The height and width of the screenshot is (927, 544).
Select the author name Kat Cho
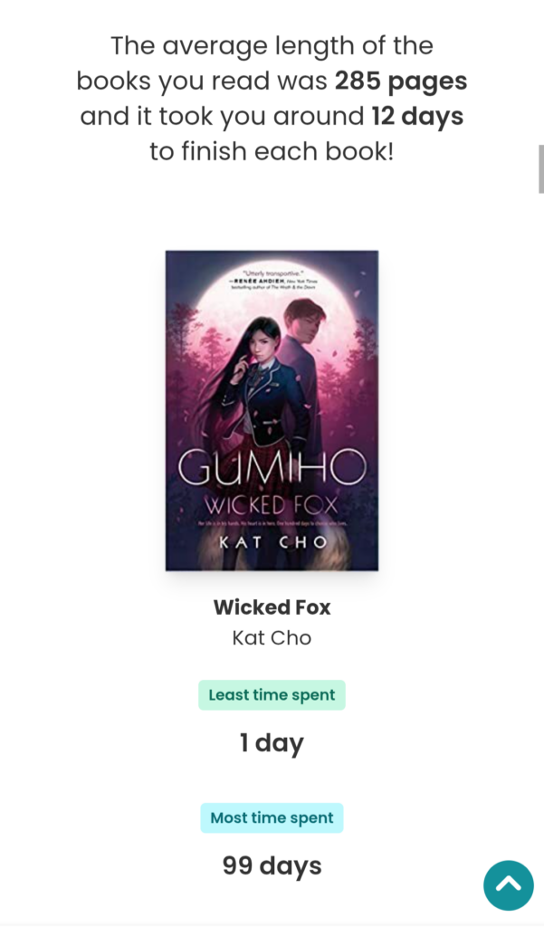(x=272, y=638)
